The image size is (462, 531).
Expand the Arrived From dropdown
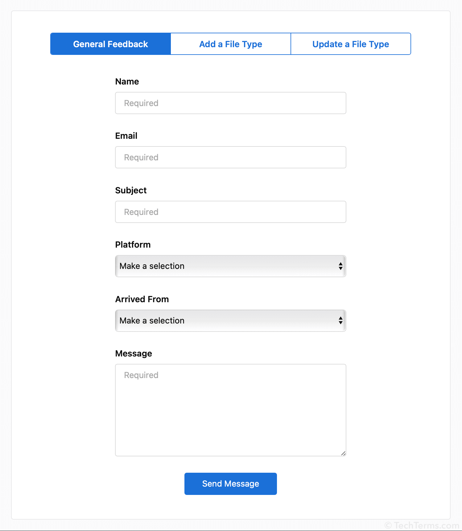(231, 321)
